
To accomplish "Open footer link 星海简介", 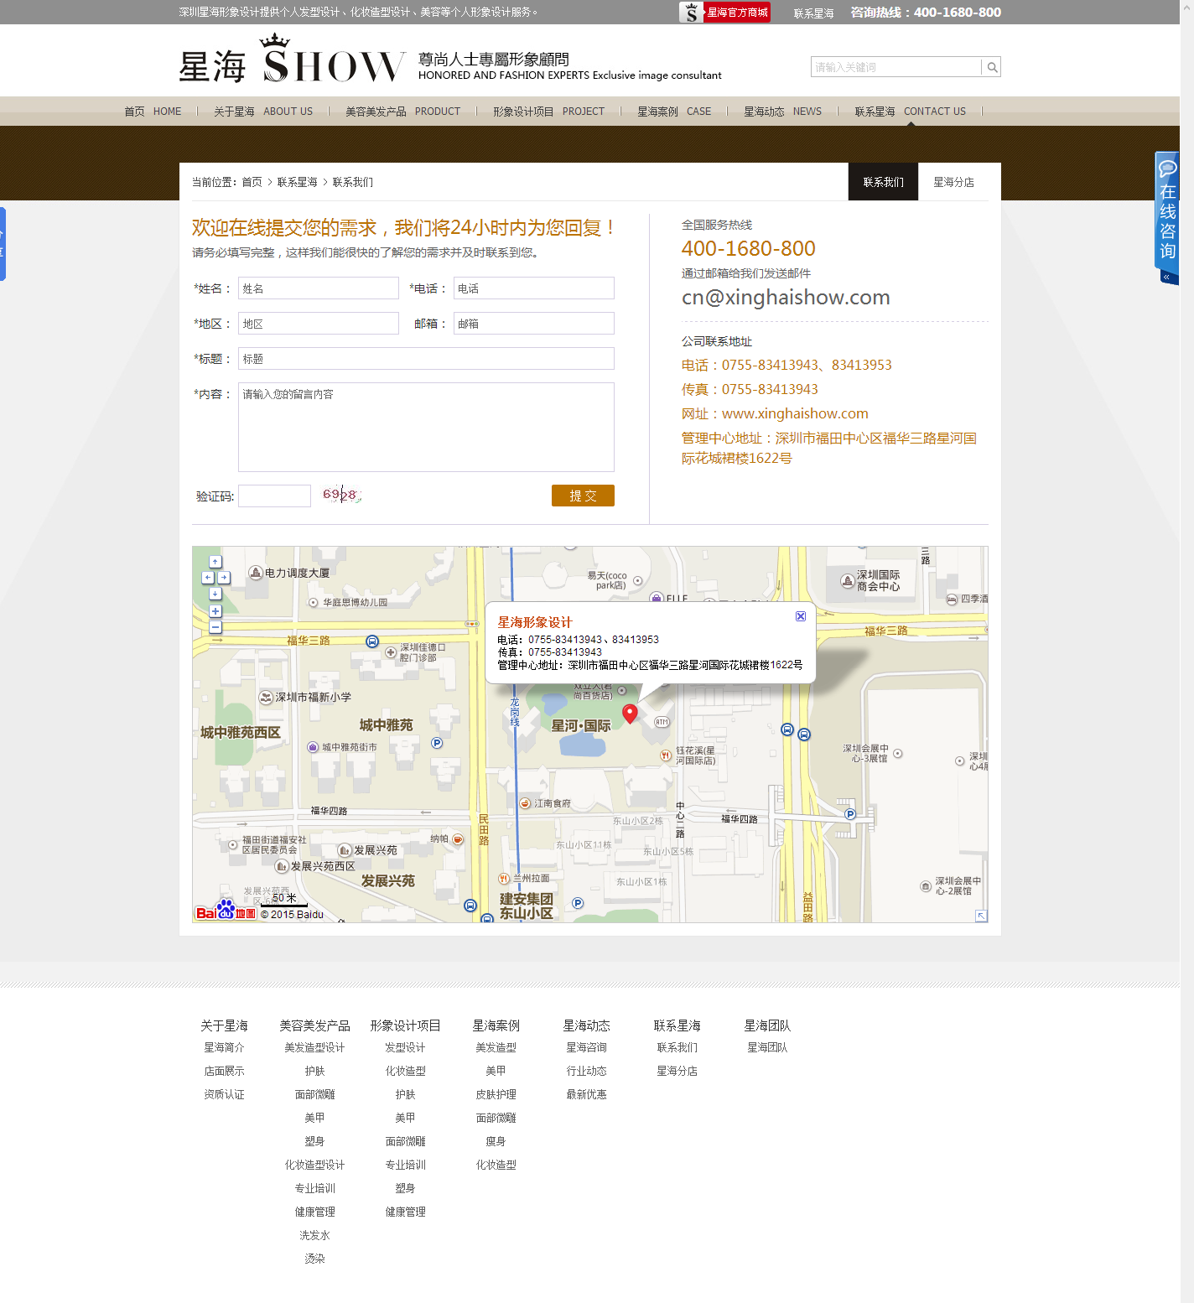I will click(x=224, y=1047).
